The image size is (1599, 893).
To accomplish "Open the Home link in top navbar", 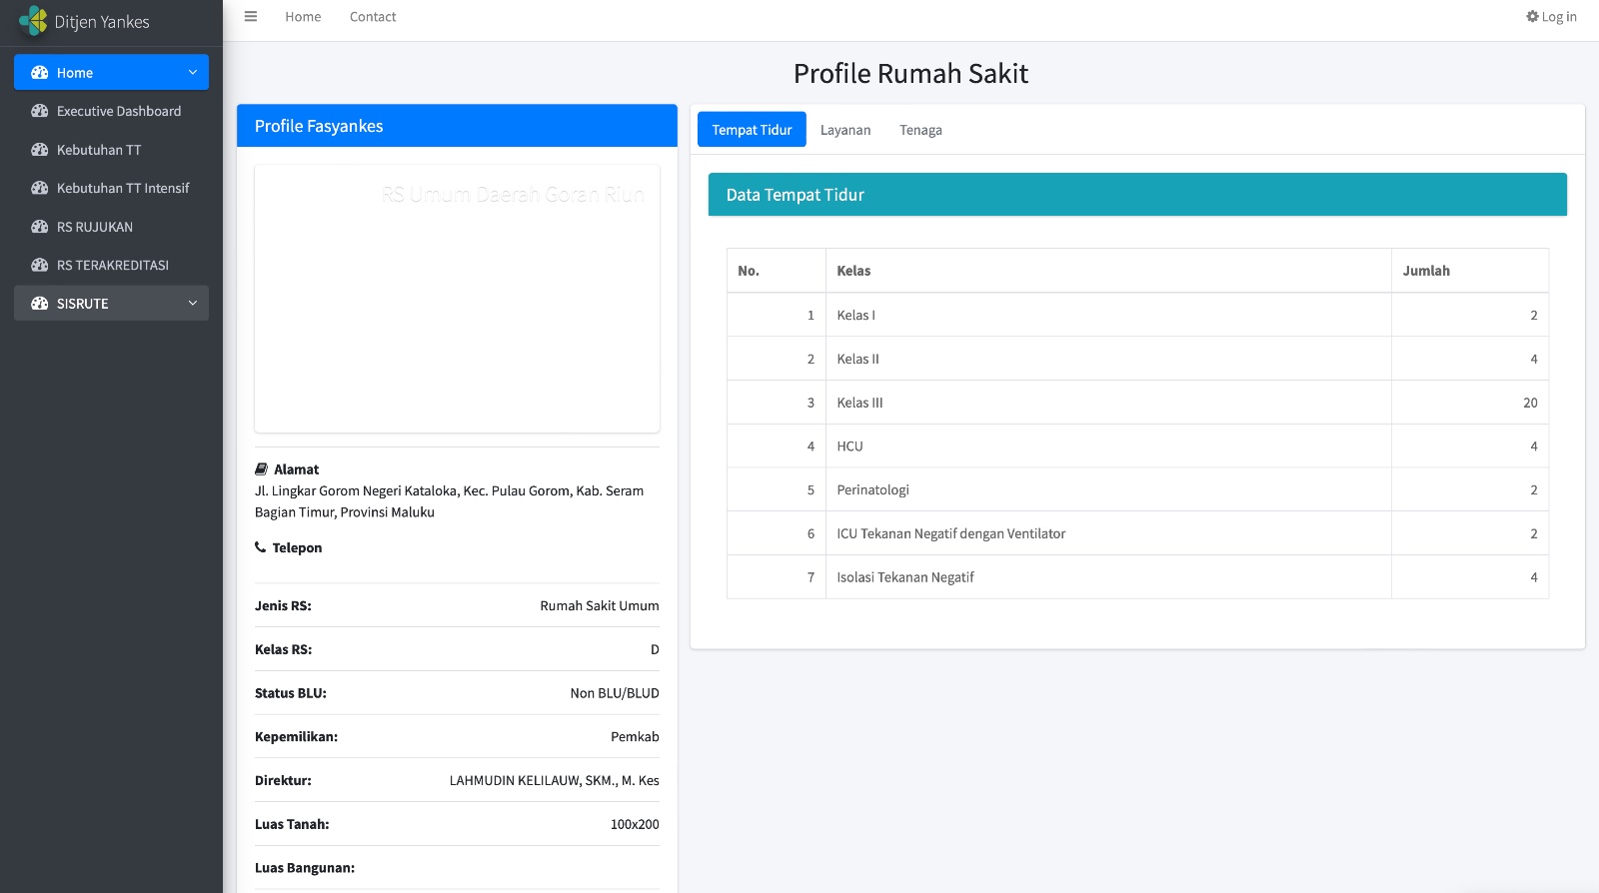I will (303, 17).
